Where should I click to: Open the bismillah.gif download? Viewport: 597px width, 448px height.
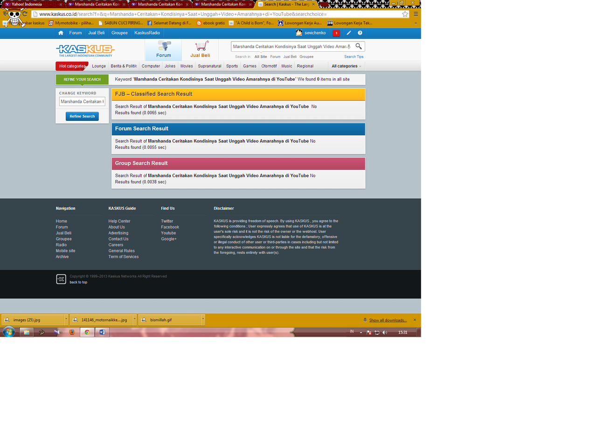(169, 320)
